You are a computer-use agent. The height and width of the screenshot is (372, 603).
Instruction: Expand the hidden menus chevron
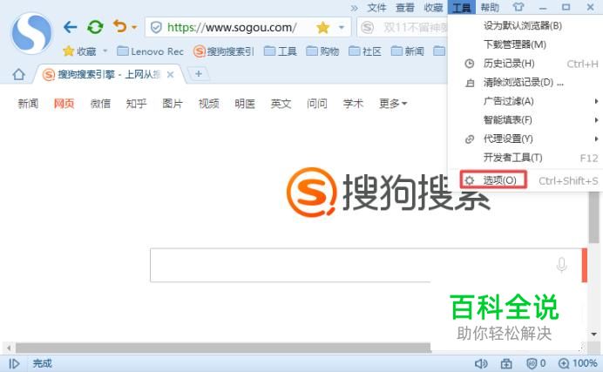coord(354,8)
